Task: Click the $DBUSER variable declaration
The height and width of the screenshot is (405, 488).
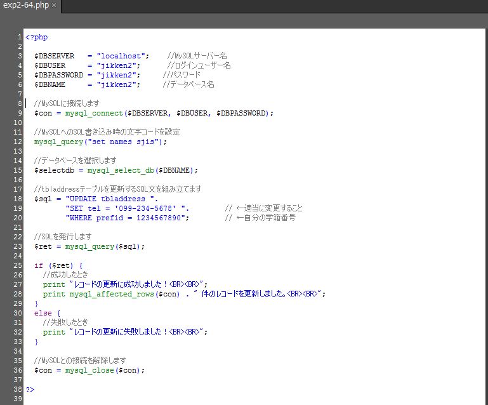Action: click(x=49, y=65)
